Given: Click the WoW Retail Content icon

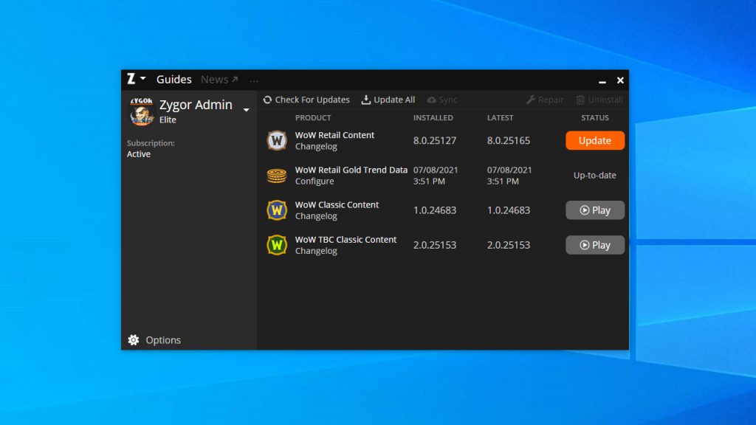Looking at the screenshot, I should 277,141.
